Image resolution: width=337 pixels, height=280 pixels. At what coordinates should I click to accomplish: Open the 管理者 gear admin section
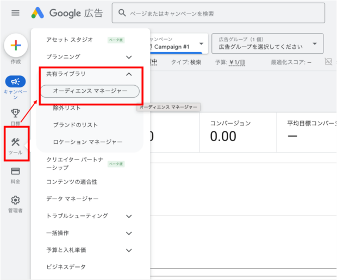pos(15,200)
